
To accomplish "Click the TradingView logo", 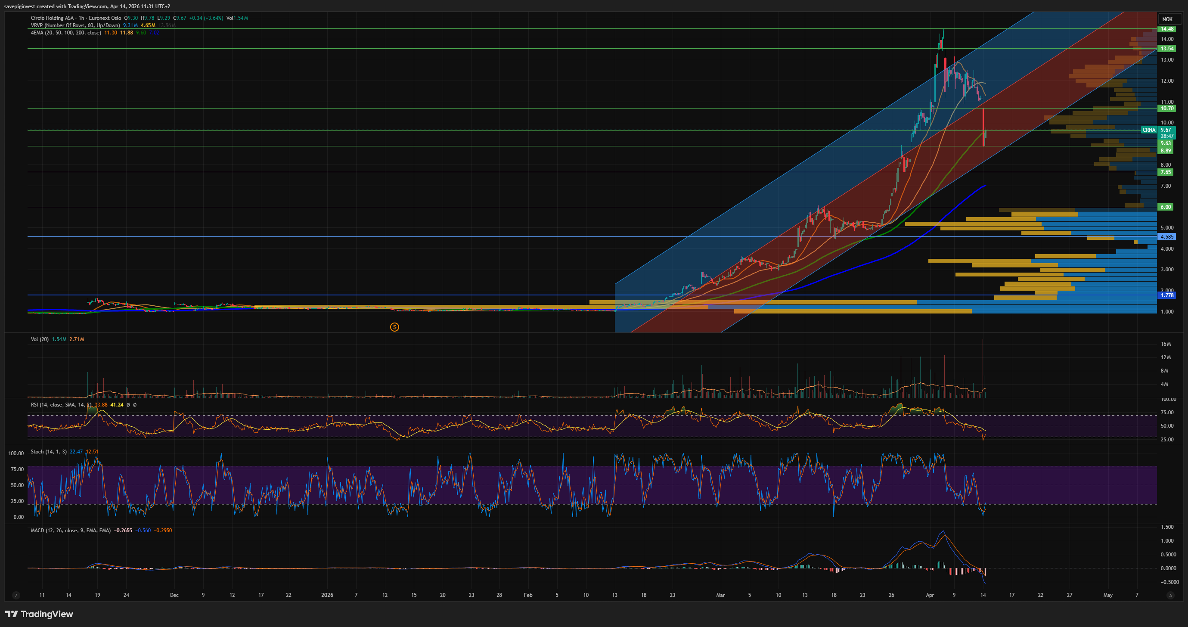I will 39,614.
